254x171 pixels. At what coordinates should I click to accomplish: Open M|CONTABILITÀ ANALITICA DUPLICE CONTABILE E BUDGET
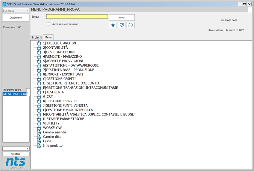pyautogui.click(x=89, y=114)
